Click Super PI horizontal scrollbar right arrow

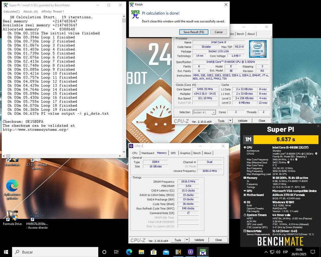point(120,156)
